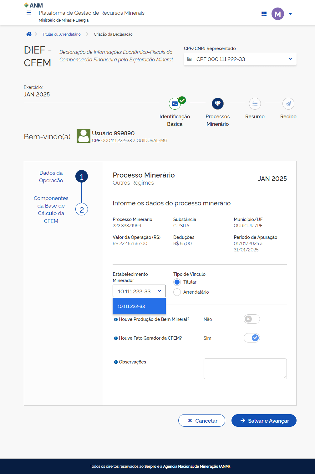Select the Processos Minerário step icon

tap(218, 104)
